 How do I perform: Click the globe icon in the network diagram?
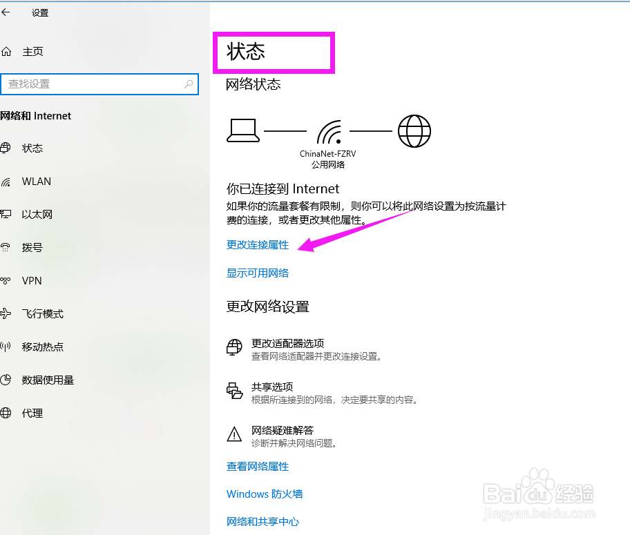414,130
